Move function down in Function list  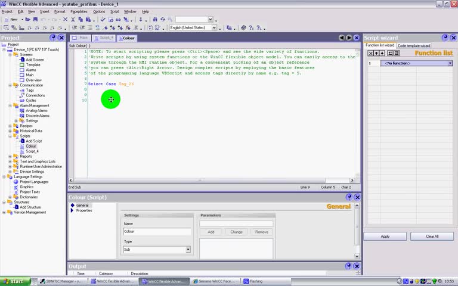pyautogui.click(x=382, y=53)
